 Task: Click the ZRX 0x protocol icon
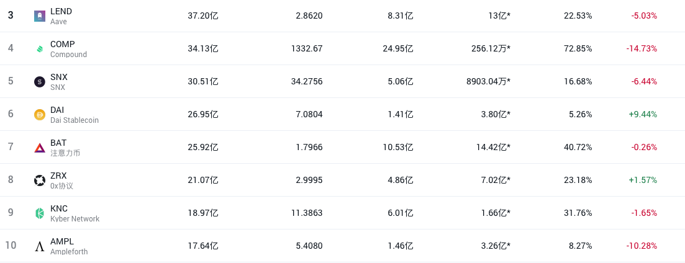[40, 180]
